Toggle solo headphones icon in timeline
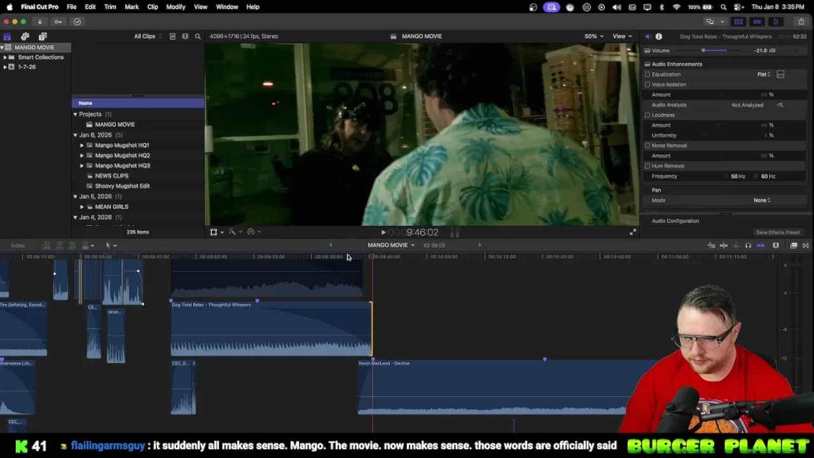 pos(748,246)
